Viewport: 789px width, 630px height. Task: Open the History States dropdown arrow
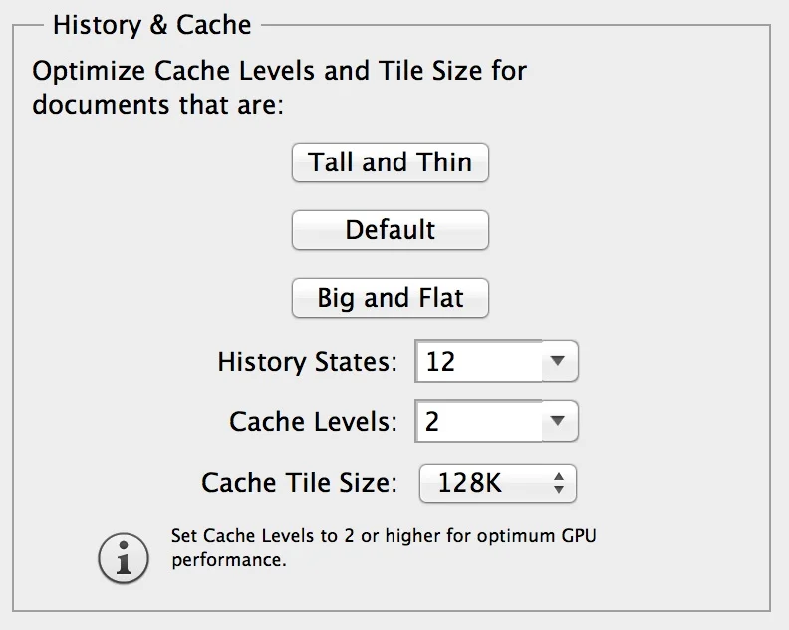point(559,361)
